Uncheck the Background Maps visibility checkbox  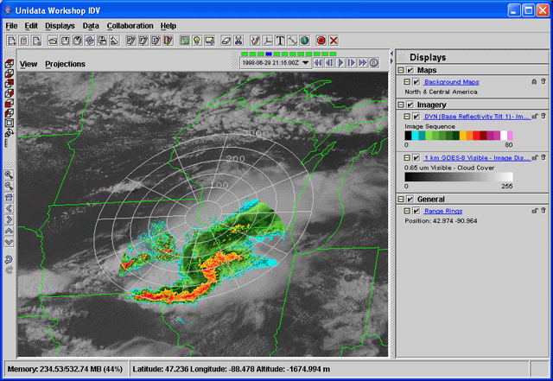(416, 82)
